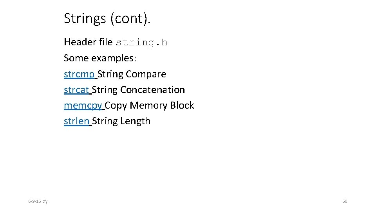The image size is (376, 211).
Task: Open the strlen reference link
Action: click(x=76, y=121)
